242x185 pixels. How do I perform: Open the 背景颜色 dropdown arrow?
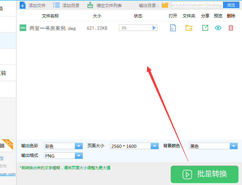click(x=234, y=146)
